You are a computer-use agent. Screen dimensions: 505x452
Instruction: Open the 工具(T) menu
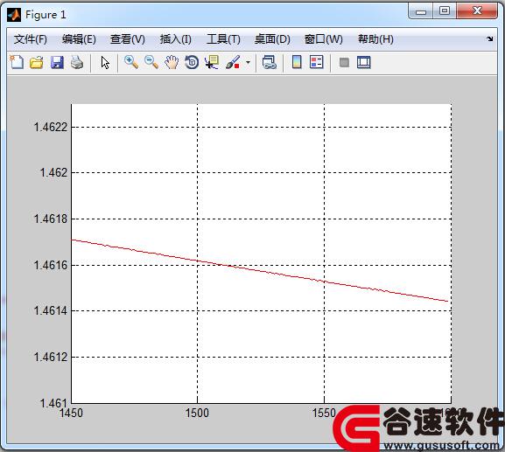click(x=223, y=39)
